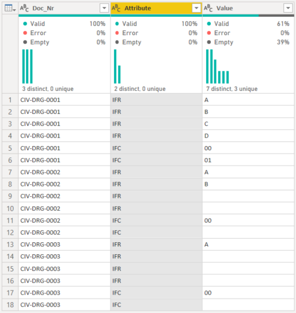Click the Doc_Nr text data type icon
Viewport: 296px width, 313px height.
pyautogui.click(x=24, y=8)
